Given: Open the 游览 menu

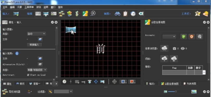Looking at the screenshot, I should pos(39,7).
